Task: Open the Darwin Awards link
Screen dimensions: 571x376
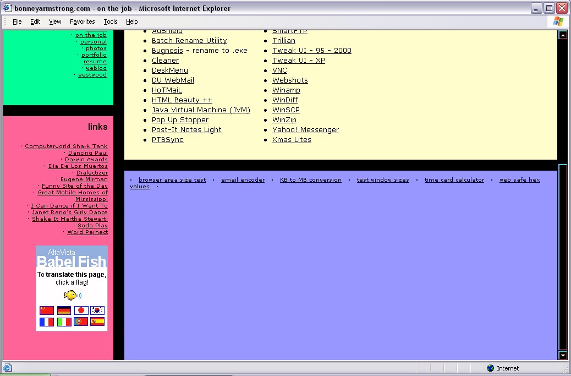Action: [x=86, y=160]
